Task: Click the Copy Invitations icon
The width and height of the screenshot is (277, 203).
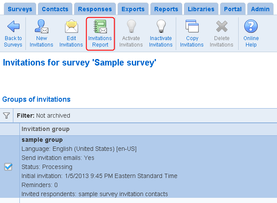Action: coord(192,26)
